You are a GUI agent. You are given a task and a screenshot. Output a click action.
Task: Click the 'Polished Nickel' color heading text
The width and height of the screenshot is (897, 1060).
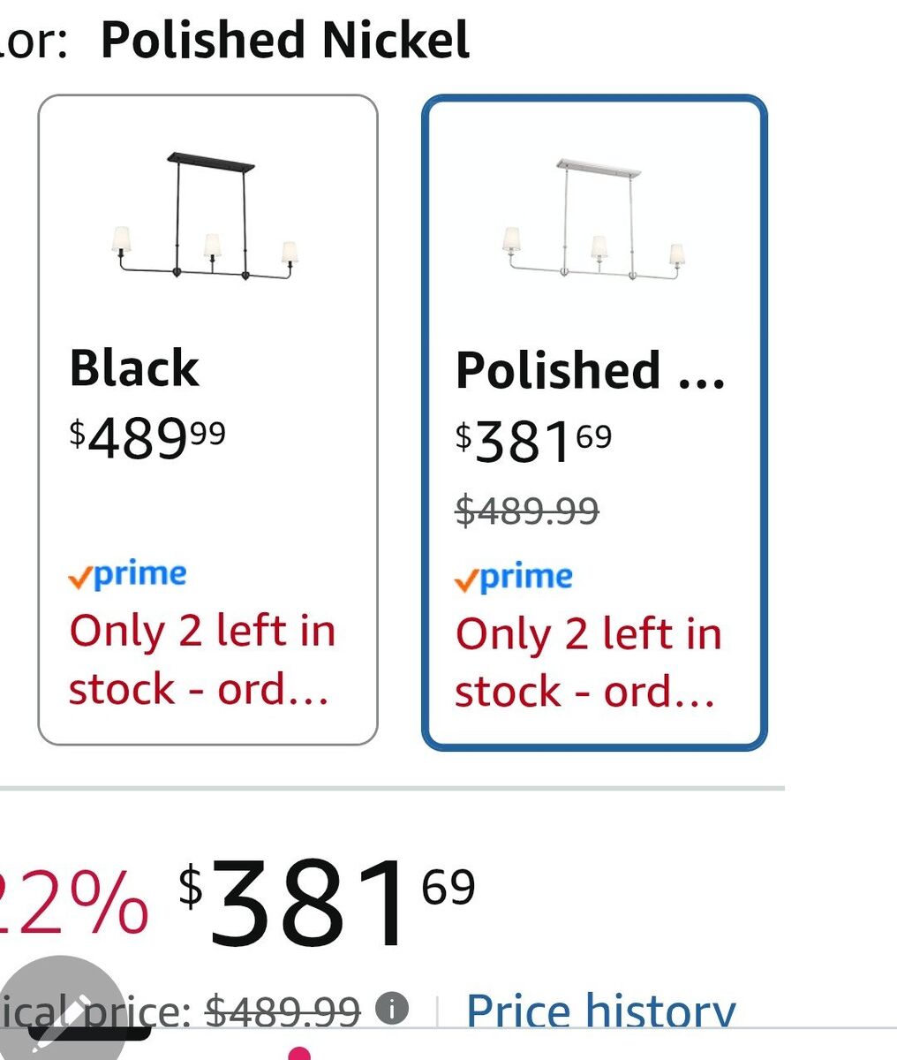pos(284,41)
